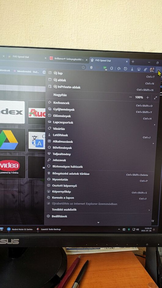
Task: Open a new tab with plus button
Action: [x=133, y=62]
